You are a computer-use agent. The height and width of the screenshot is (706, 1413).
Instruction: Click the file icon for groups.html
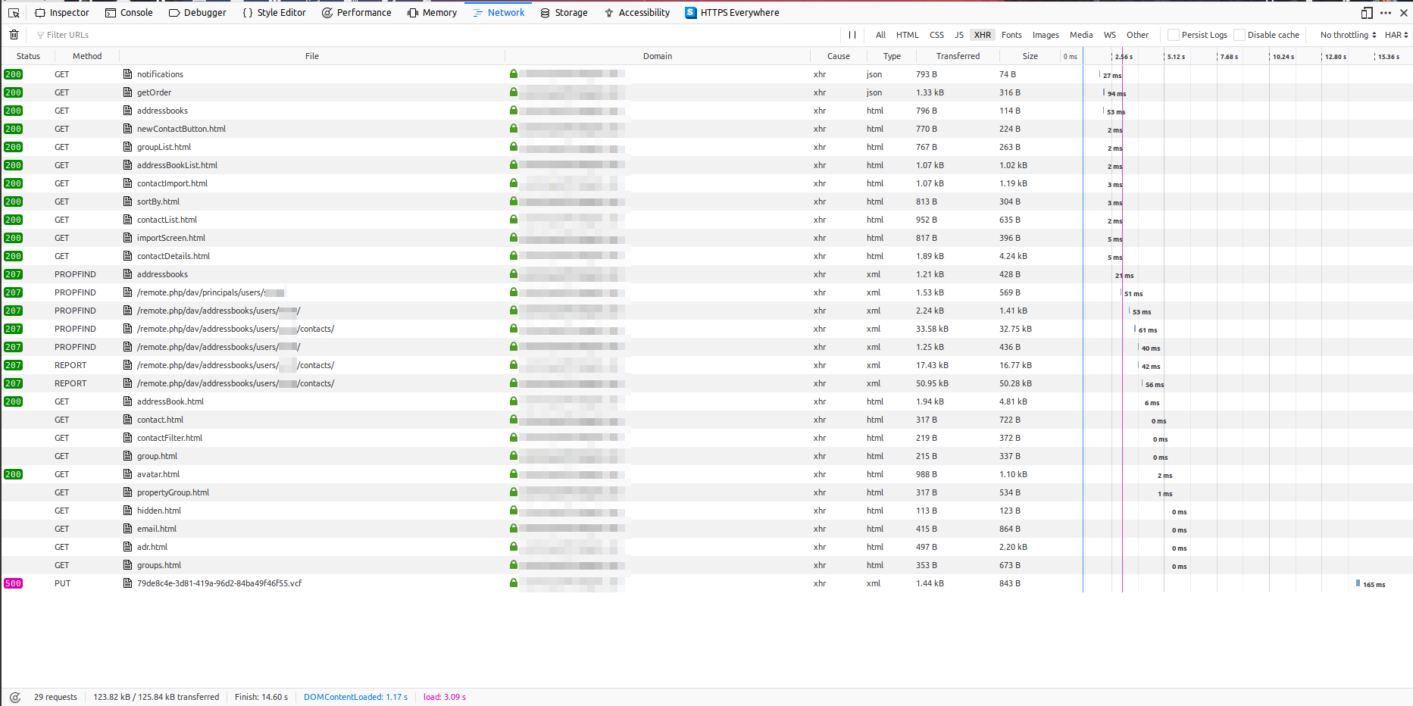(128, 565)
